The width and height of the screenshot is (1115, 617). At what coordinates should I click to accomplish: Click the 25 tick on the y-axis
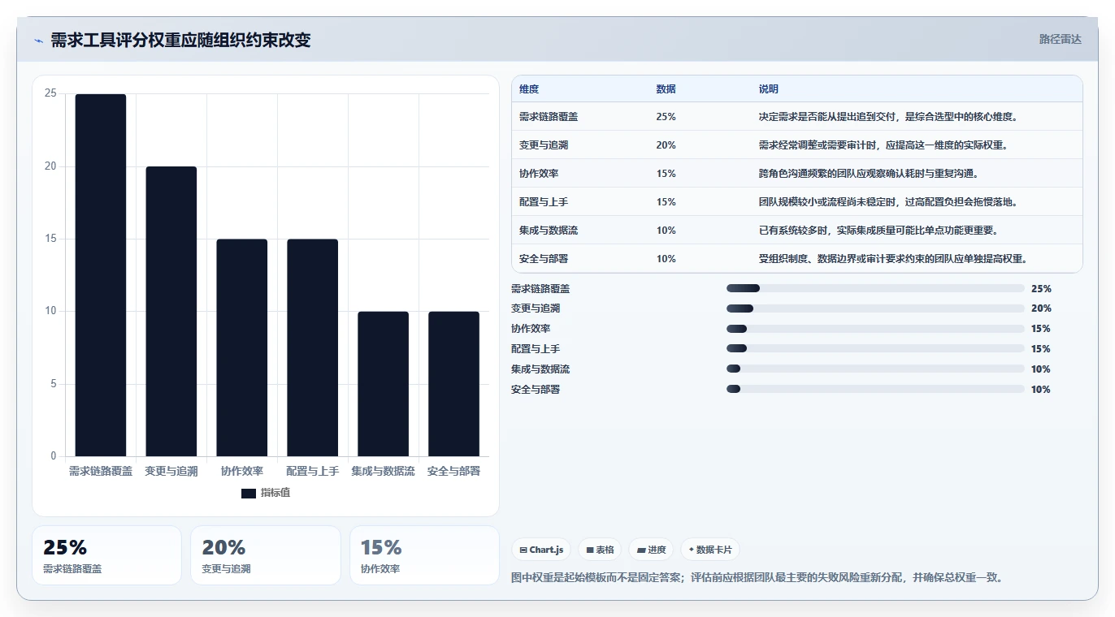click(50, 93)
